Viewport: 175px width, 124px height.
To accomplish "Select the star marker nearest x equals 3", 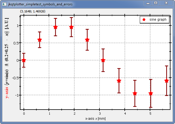I will click(103, 60).
